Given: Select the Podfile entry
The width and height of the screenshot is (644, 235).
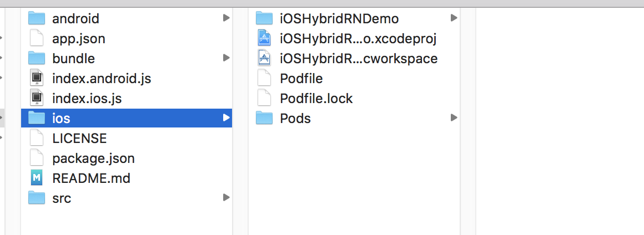Looking at the screenshot, I should point(301,78).
